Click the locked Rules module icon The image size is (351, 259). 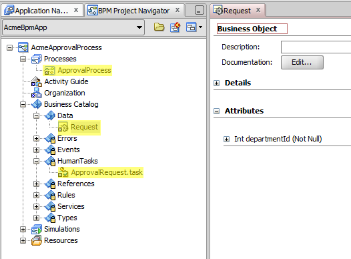coord(49,195)
